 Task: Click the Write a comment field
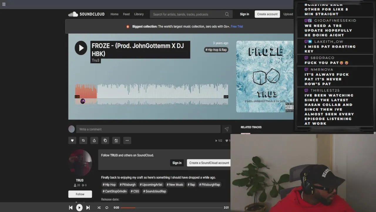[x=148, y=129]
